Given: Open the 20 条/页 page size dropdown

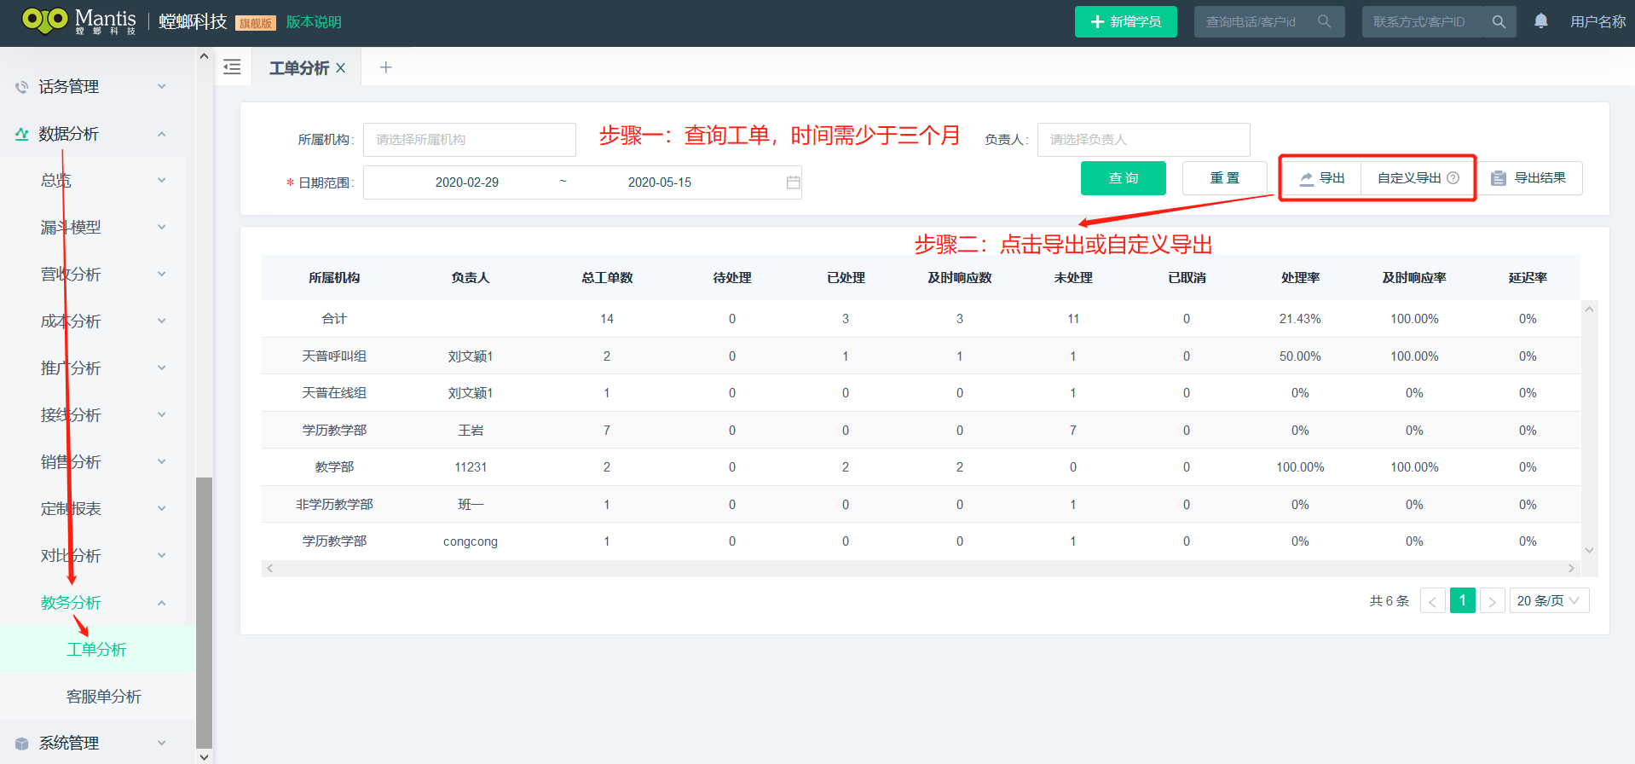Looking at the screenshot, I should point(1549,601).
